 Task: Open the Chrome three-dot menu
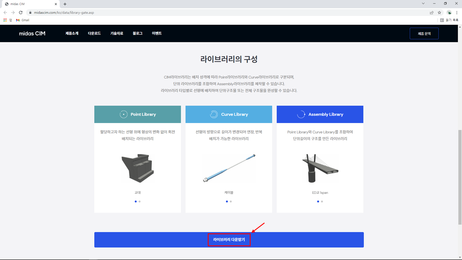457,13
